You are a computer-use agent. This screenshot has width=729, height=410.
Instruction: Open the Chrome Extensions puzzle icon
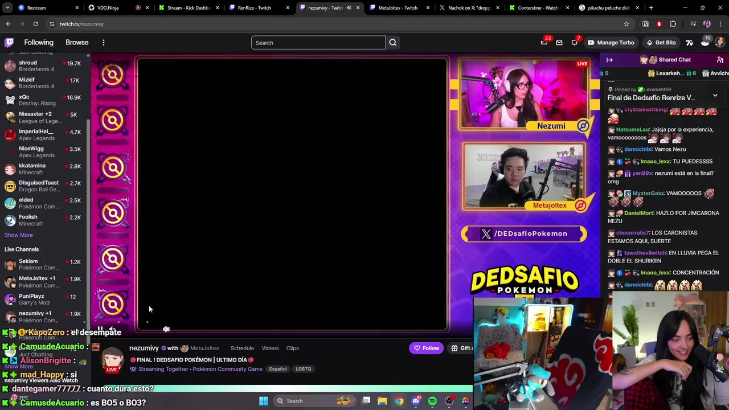pos(673,24)
